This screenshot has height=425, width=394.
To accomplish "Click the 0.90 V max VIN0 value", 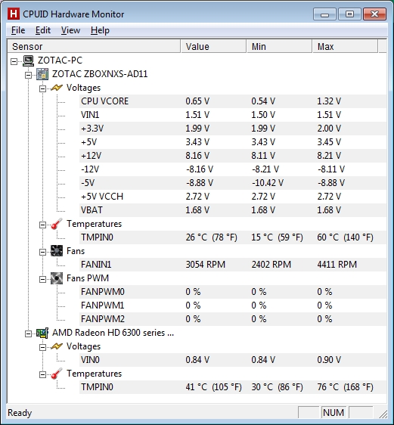I will click(x=329, y=360).
